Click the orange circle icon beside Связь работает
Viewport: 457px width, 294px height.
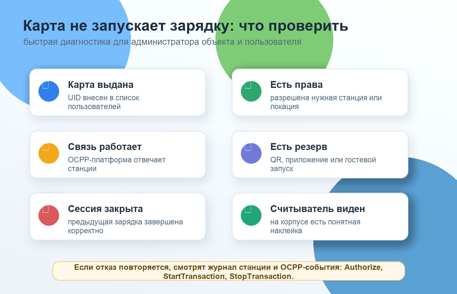click(x=49, y=153)
